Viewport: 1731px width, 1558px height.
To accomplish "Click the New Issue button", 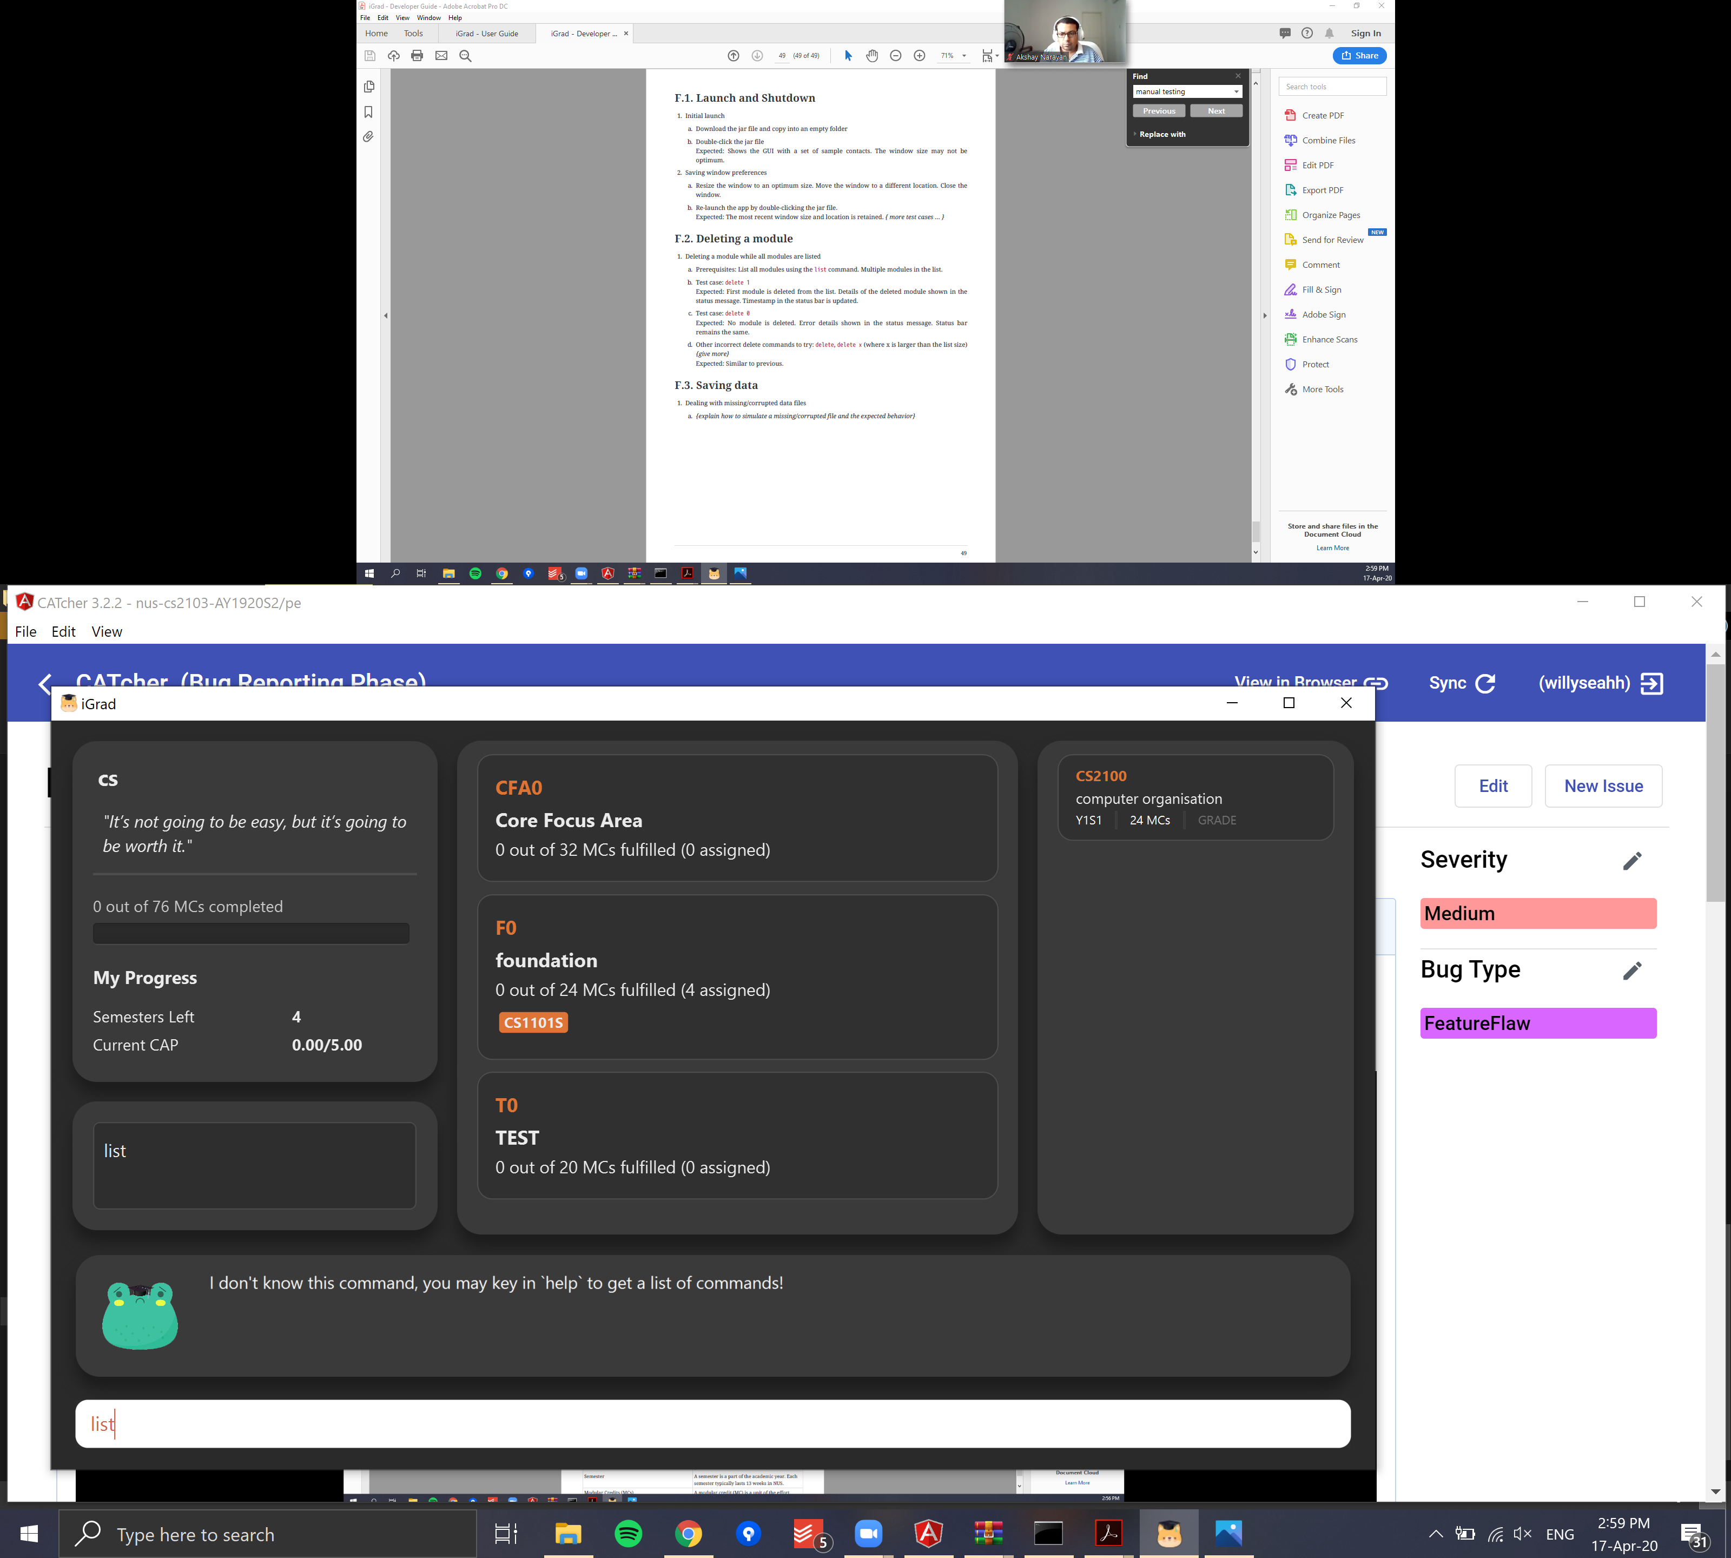I will pos(1603,786).
